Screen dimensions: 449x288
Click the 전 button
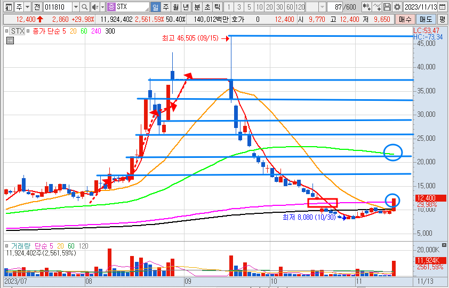[37, 7]
